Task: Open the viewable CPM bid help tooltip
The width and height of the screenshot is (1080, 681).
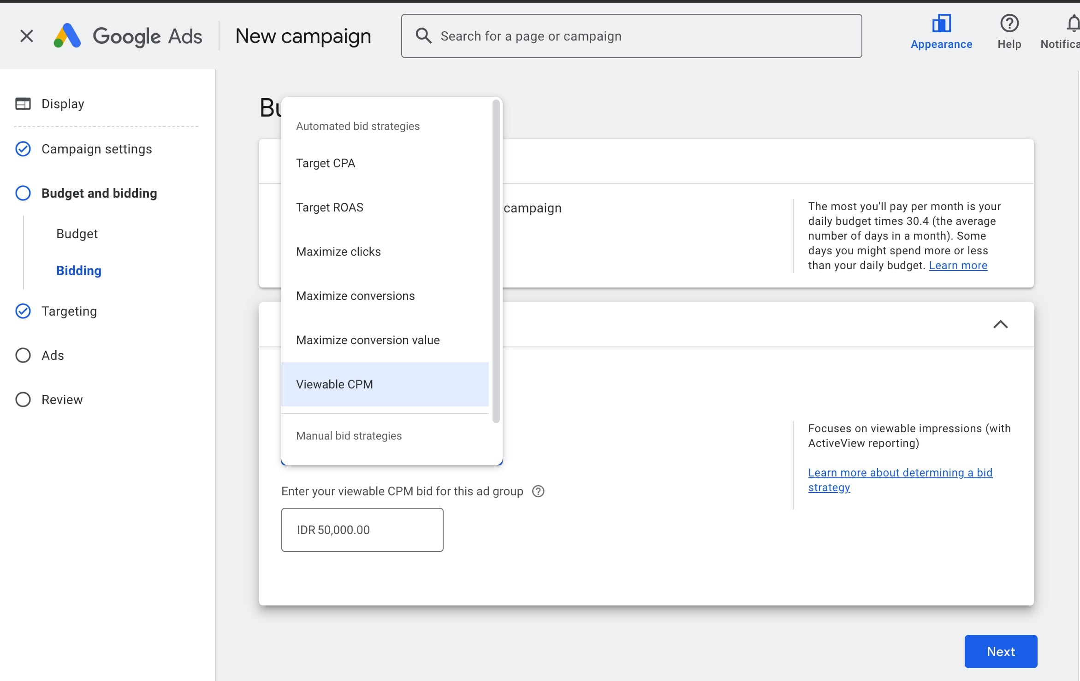Action: pos(538,491)
